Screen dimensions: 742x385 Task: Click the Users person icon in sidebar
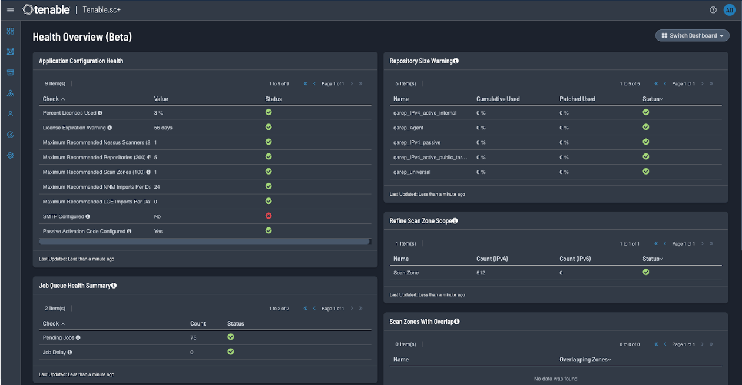tap(10, 113)
